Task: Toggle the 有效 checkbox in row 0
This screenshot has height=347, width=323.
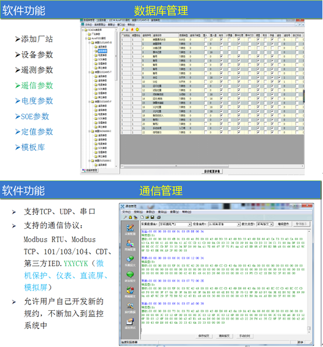Action: 221,40
